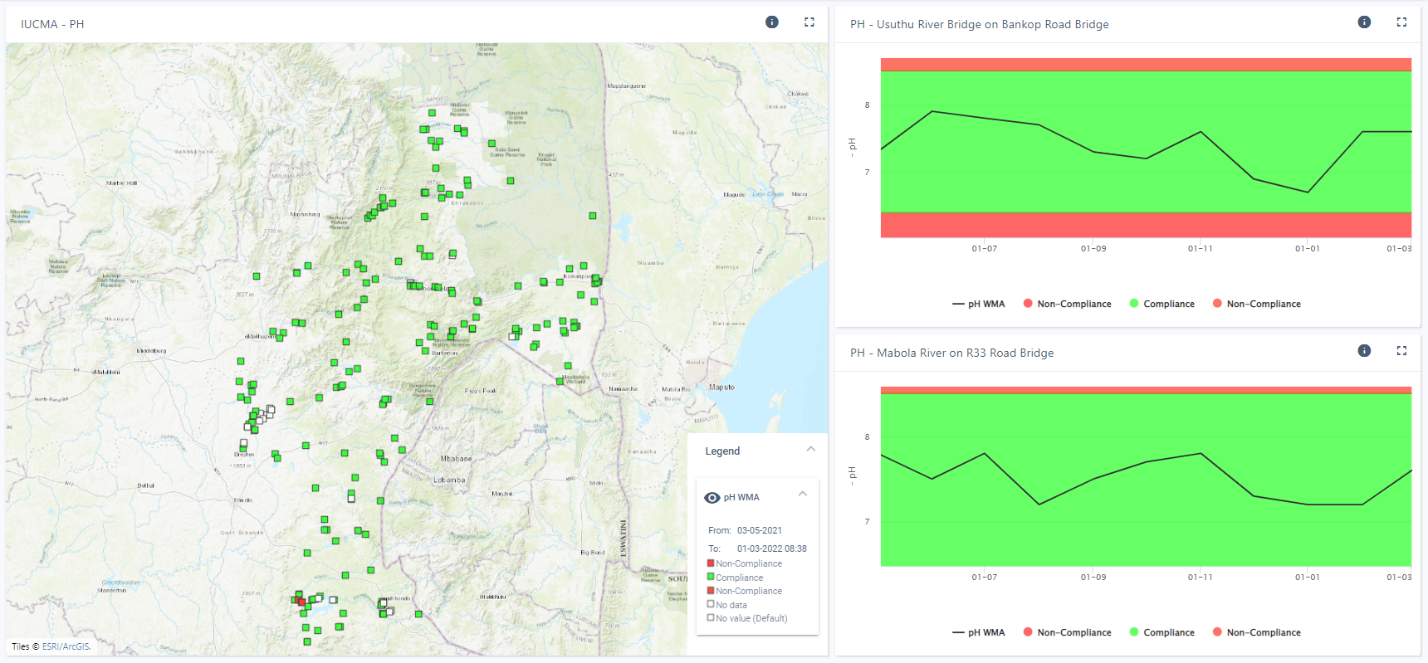Toggle first Non-Compliance series in Usuthu legend
This screenshot has height=663, width=1428.
[1068, 304]
